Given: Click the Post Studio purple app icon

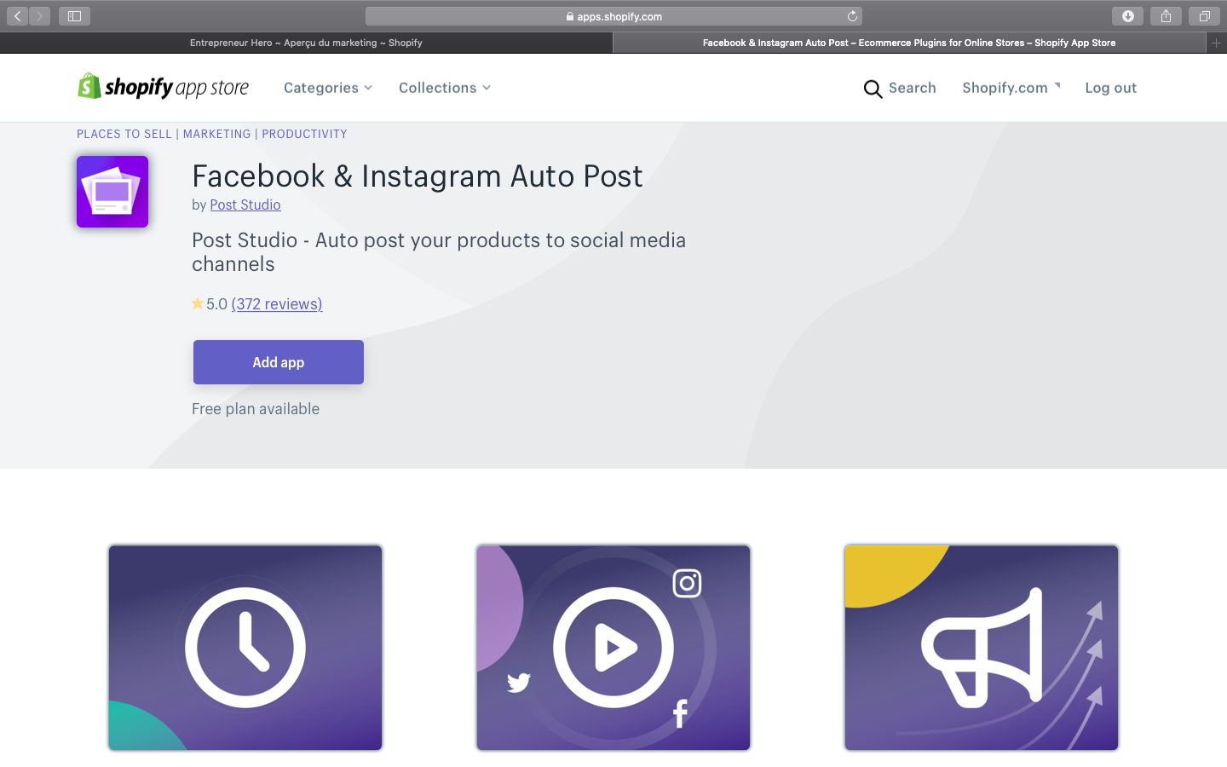Looking at the screenshot, I should [112, 192].
